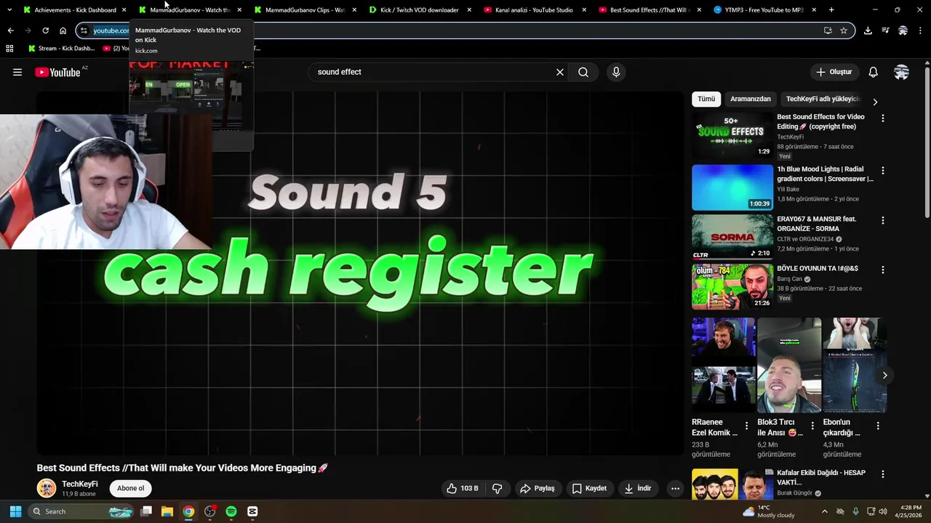Click the video title text
Viewport: 931px width, 523px height.
pyautogui.click(x=183, y=468)
